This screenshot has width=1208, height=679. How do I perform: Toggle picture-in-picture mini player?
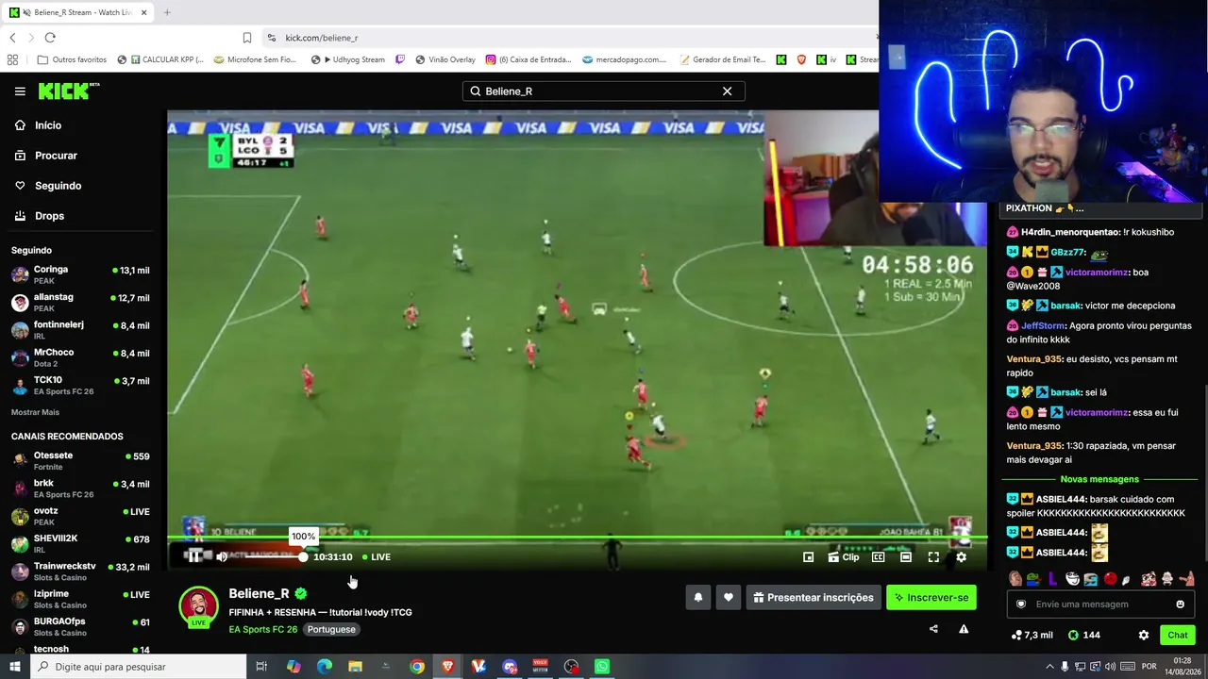coord(809,557)
